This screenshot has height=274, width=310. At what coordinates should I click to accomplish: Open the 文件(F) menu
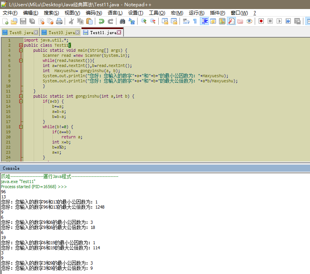tap(10, 13)
